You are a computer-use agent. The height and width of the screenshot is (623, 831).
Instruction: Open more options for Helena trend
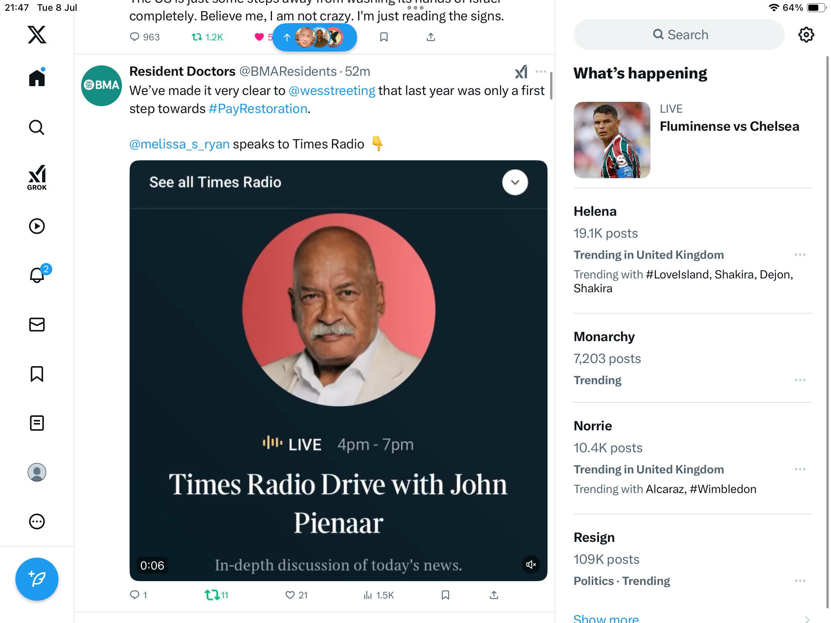point(800,255)
